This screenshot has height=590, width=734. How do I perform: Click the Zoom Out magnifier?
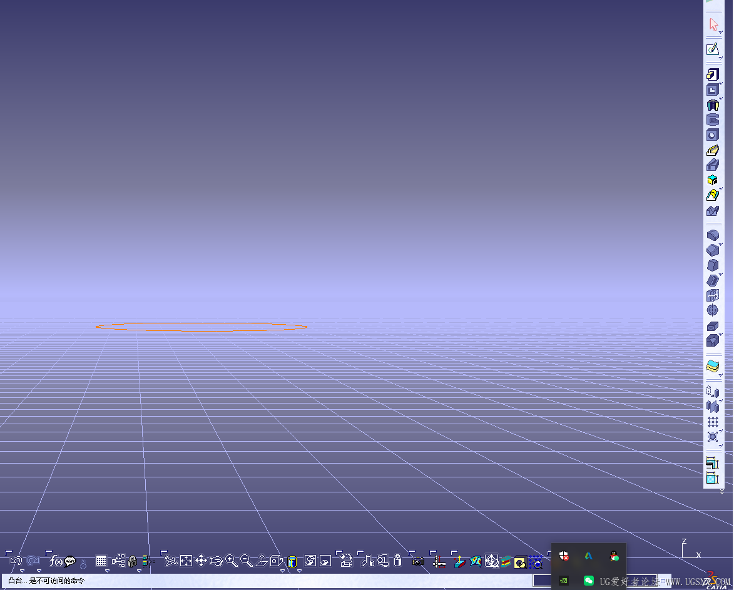pos(247,561)
